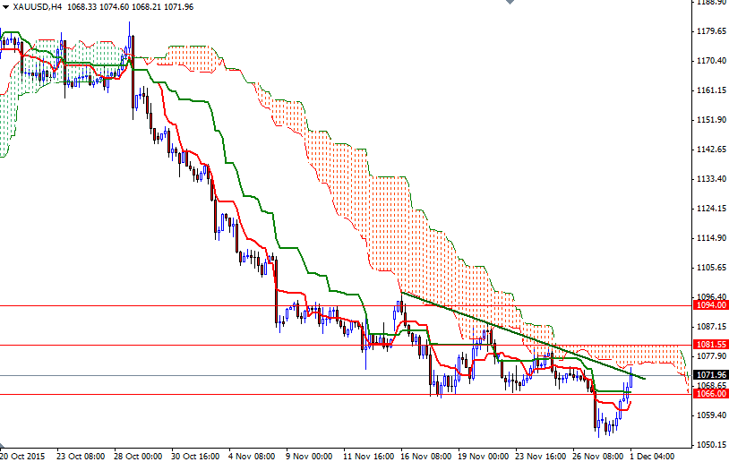Click the 28 Oct 00:00 time label
The image size is (729, 462).
138,457
